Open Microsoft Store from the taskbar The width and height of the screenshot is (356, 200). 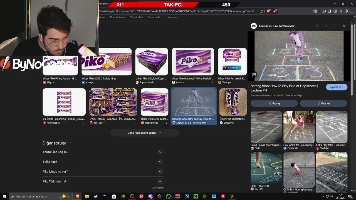click(114, 196)
